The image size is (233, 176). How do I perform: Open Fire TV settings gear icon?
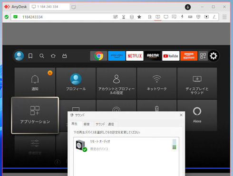(x=214, y=56)
